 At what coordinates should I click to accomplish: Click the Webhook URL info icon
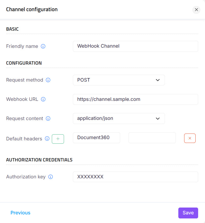click(43, 99)
